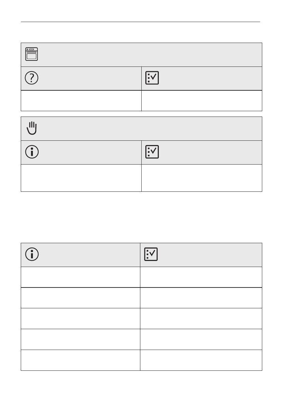Click the info icon in the bottom table header
Image resolution: width=281 pixels, height=400 pixels.
tap(31, 254)
